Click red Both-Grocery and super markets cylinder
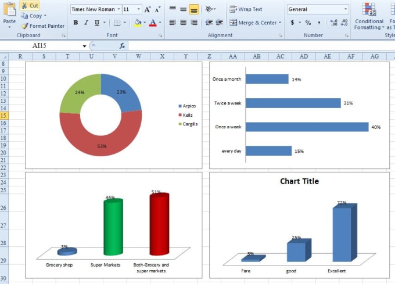The width and height of the screenshot is (395, 284). click(160, 224)
